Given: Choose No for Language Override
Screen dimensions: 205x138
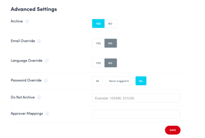Looking at the screenshot, I should coord(110,63).
